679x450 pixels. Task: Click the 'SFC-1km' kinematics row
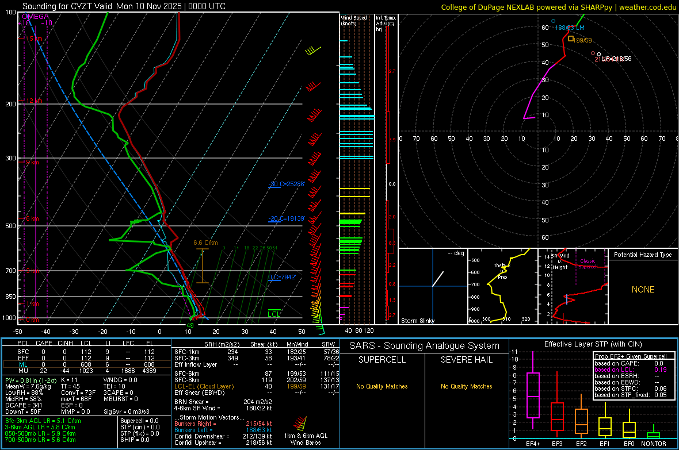point(257,352)
